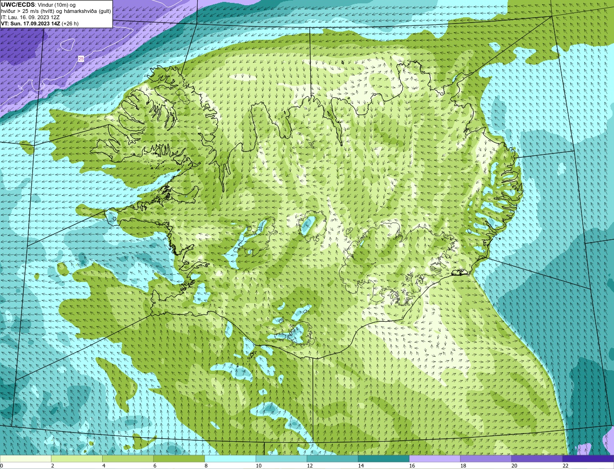614x469 pixels.
Task: Click the 10–12 m/s turquoise legend swatch
Action: pyautogui.click(x=281, y=458)
